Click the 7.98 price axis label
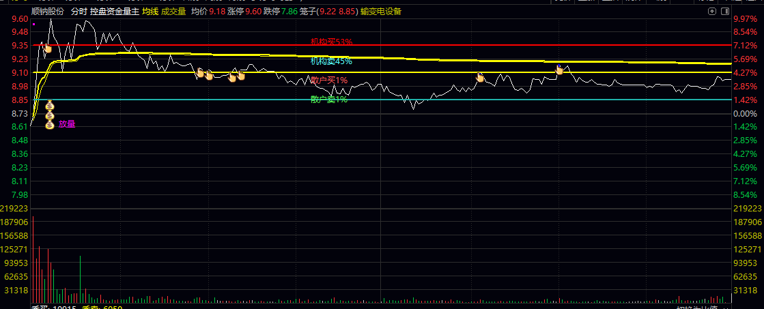 click(x=20, y=194)
